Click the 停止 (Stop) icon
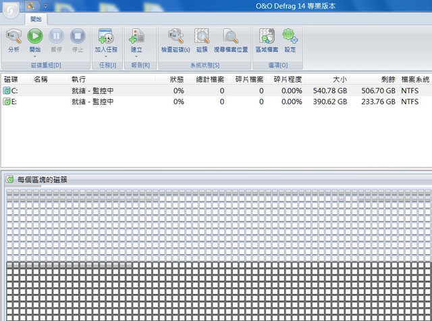432x321 pixels. [x=78, y=36]
